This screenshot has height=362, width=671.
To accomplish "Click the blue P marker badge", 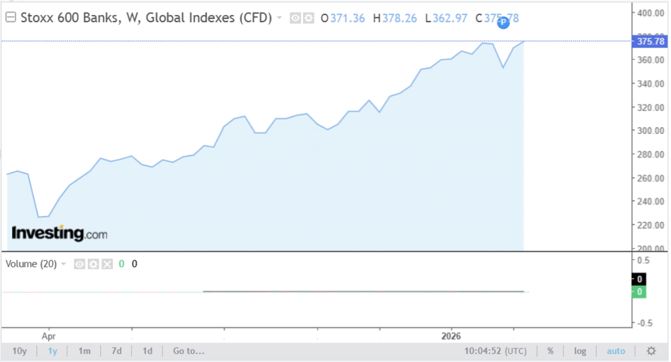I will pyautogui.click(x=503, y=23).
